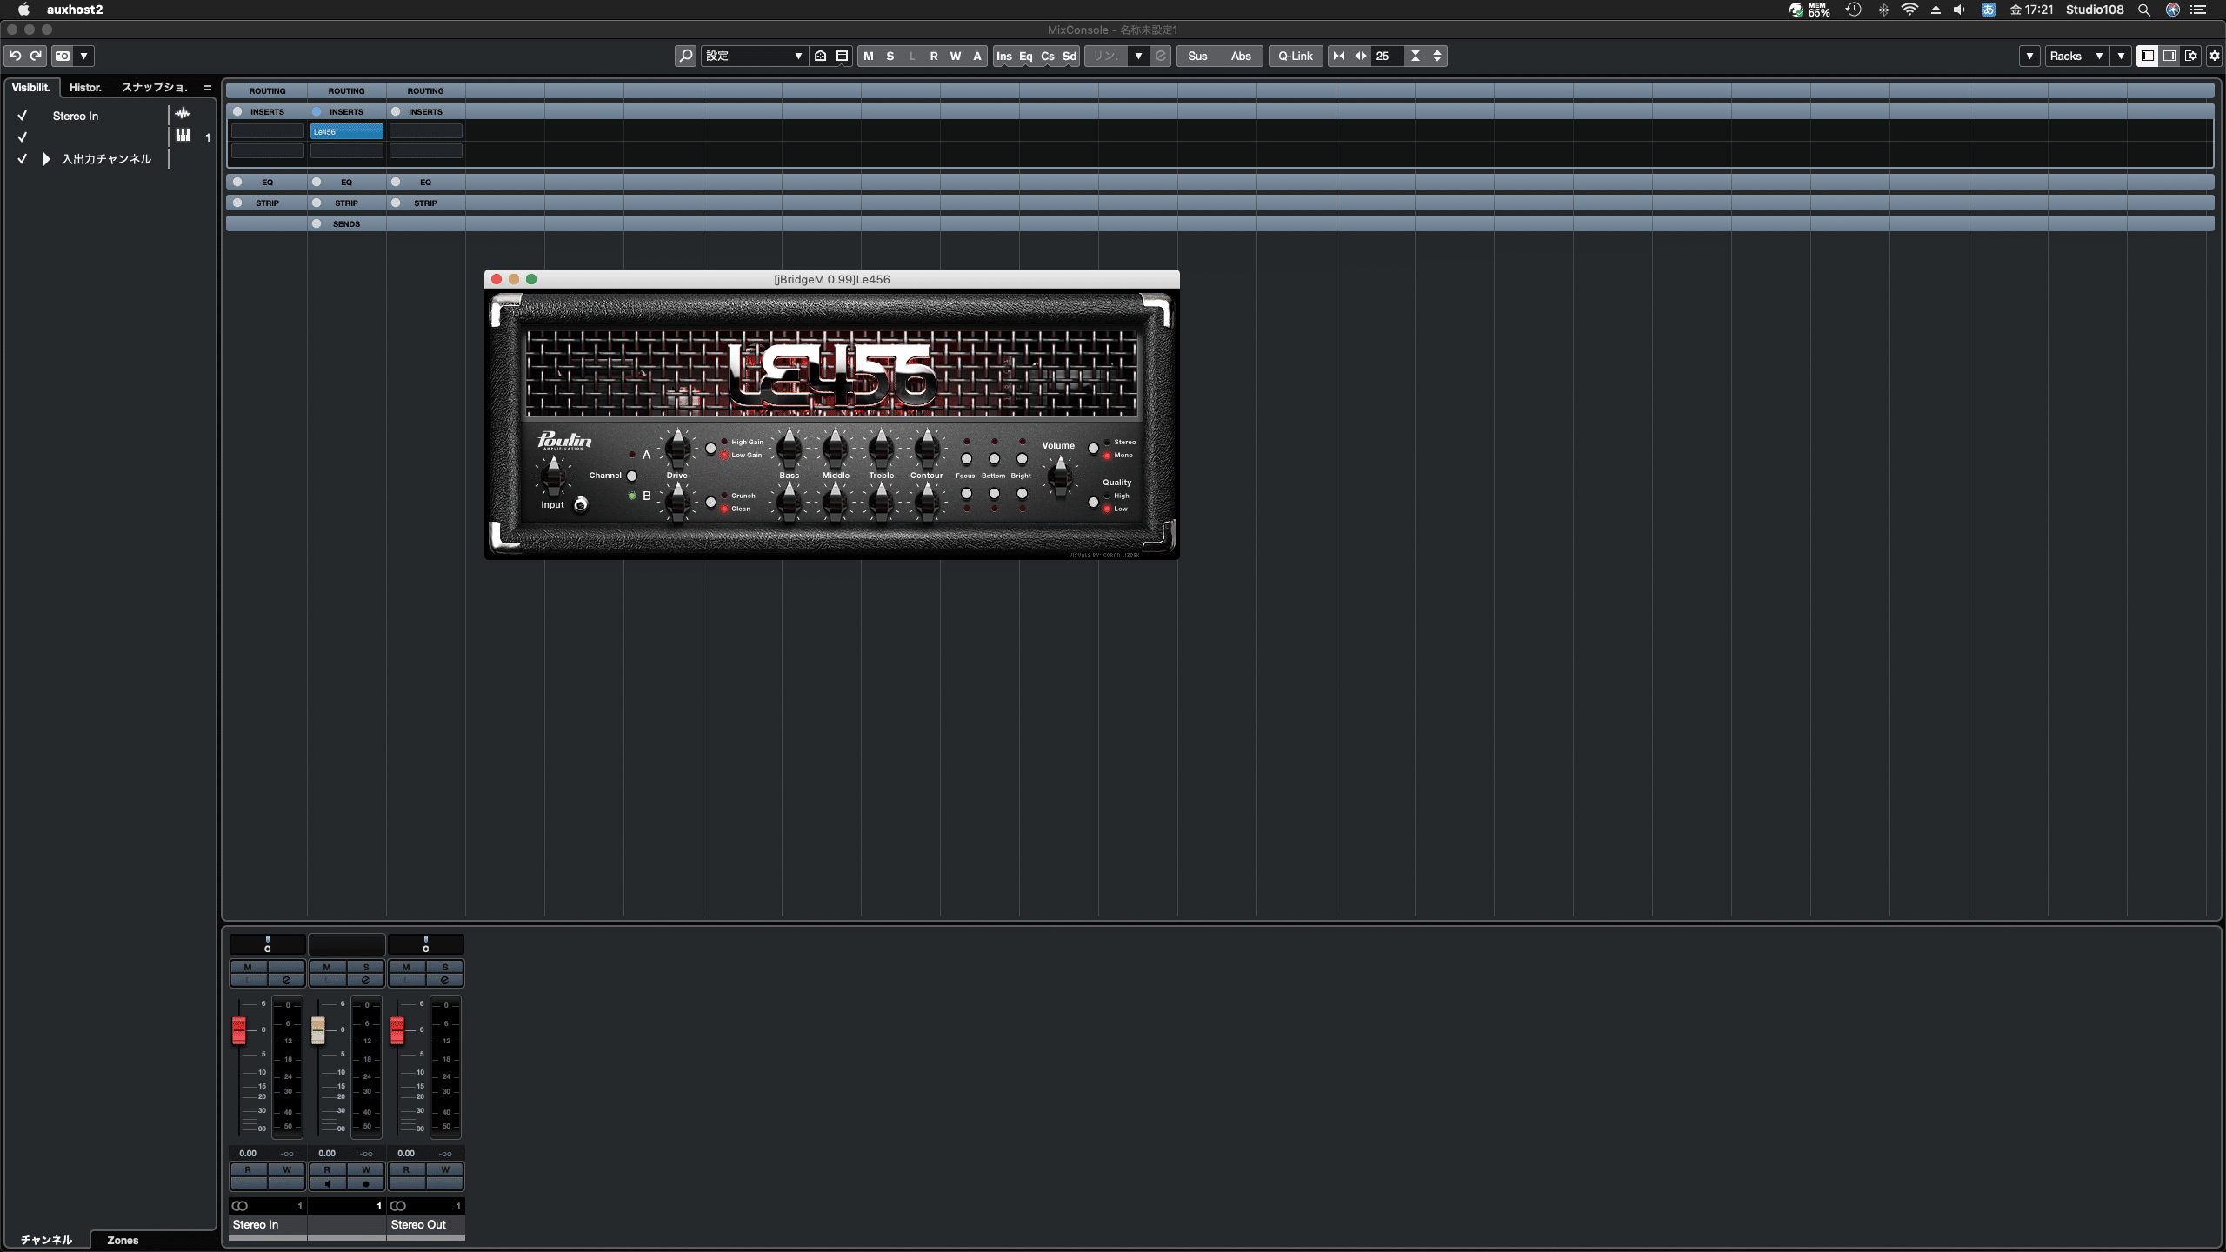Screen dimensions: 2226x1252
Task: Click the Cs channel strip filter icon
Action: (1048, 56)
